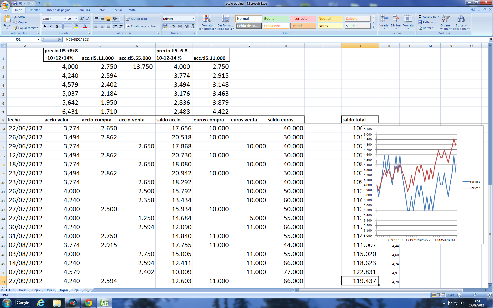Viewport: 493px width, 308px height.
Task: Apply the Buena cell style
Action: pyautogui.click(x=276, y=19)
